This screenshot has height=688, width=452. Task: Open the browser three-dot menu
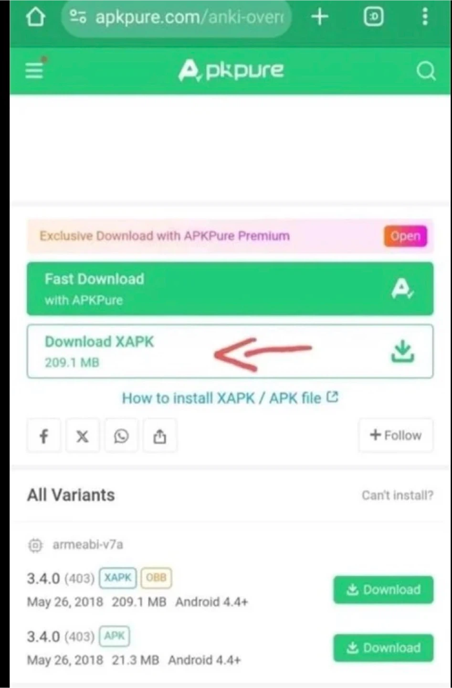(425, 17)
